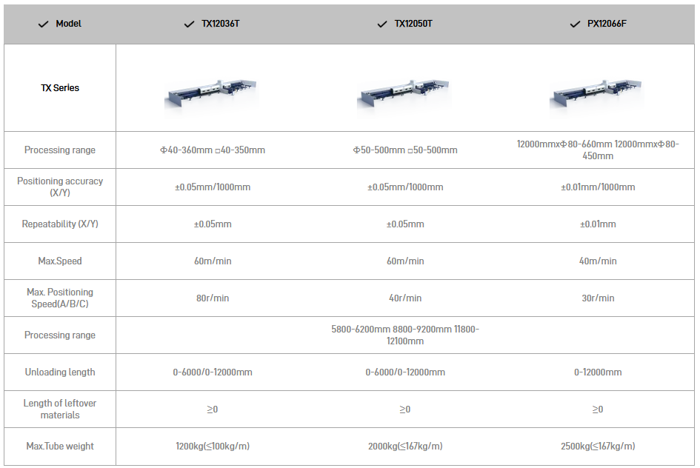Click the Max. Positioning Speed(A/B/C) label
The image size is (700, 468).
click(60, 298)
